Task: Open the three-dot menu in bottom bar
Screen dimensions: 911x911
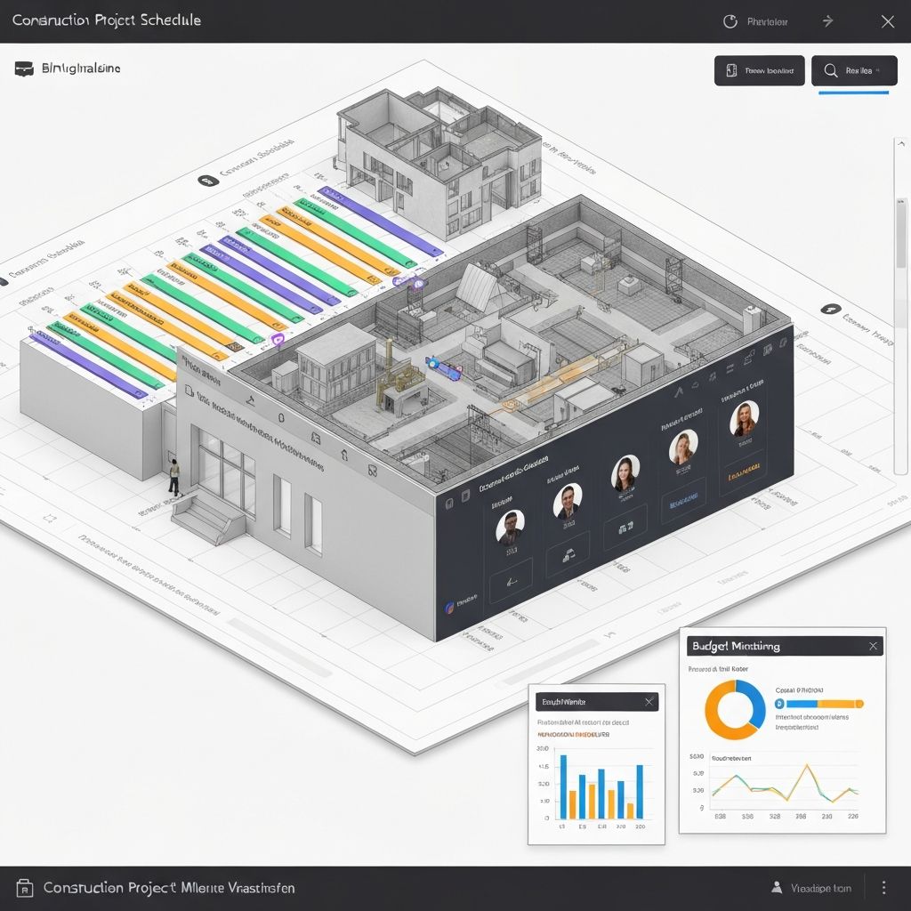Action: click(x=883, y=887)
